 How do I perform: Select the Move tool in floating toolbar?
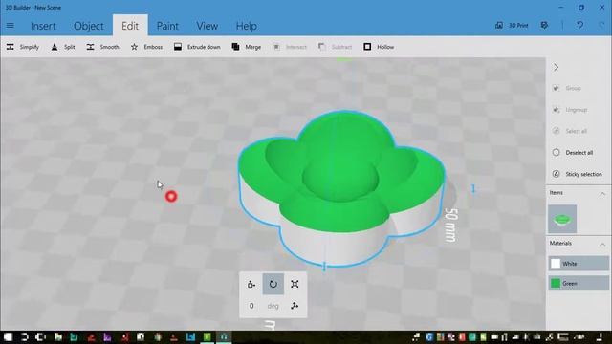pyautogui.click(x=251, y=284)
